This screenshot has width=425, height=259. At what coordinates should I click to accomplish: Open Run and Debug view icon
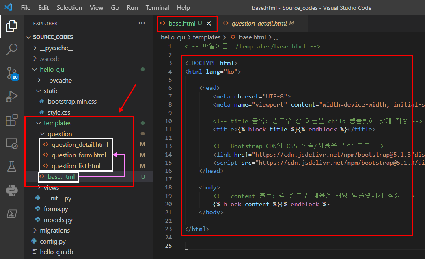click(12, 97)
